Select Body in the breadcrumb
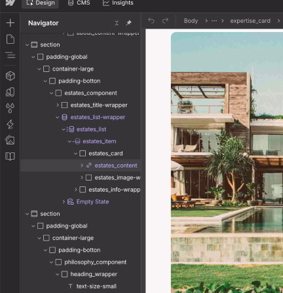The height and width of the screenshot is (293, 283). [191, 21]
